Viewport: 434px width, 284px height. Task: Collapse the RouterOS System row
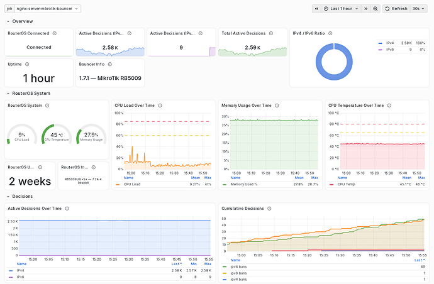click(x=8, y=94)
